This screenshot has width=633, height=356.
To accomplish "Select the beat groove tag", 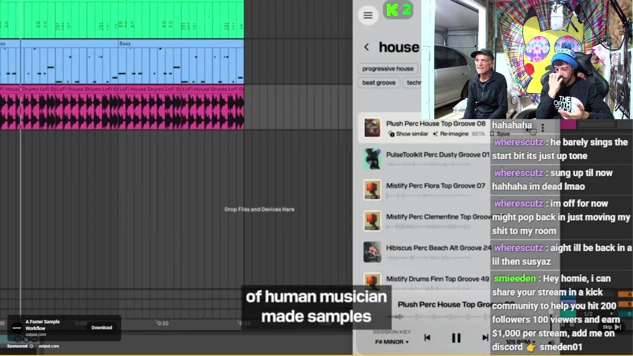I will [x=379, y=83].
